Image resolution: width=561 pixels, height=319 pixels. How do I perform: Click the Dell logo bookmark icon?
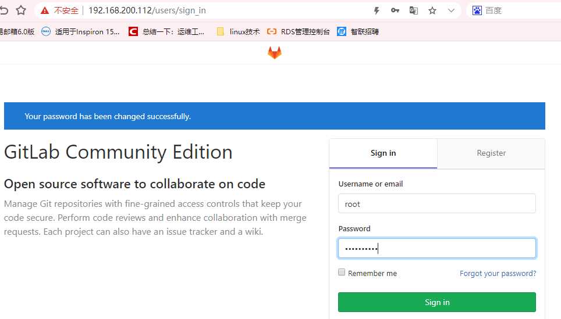coord(46,31)
